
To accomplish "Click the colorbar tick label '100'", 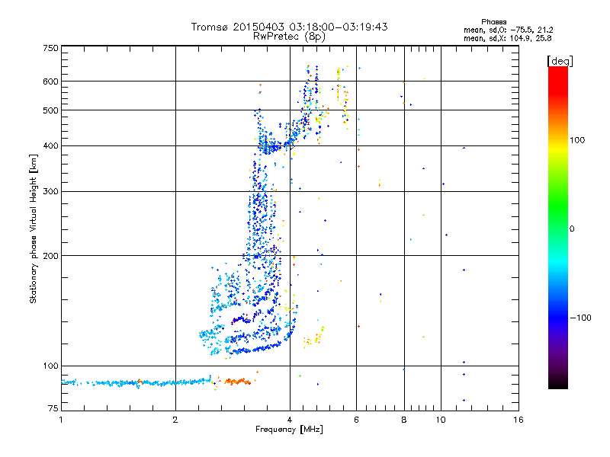I will (577, 140).
